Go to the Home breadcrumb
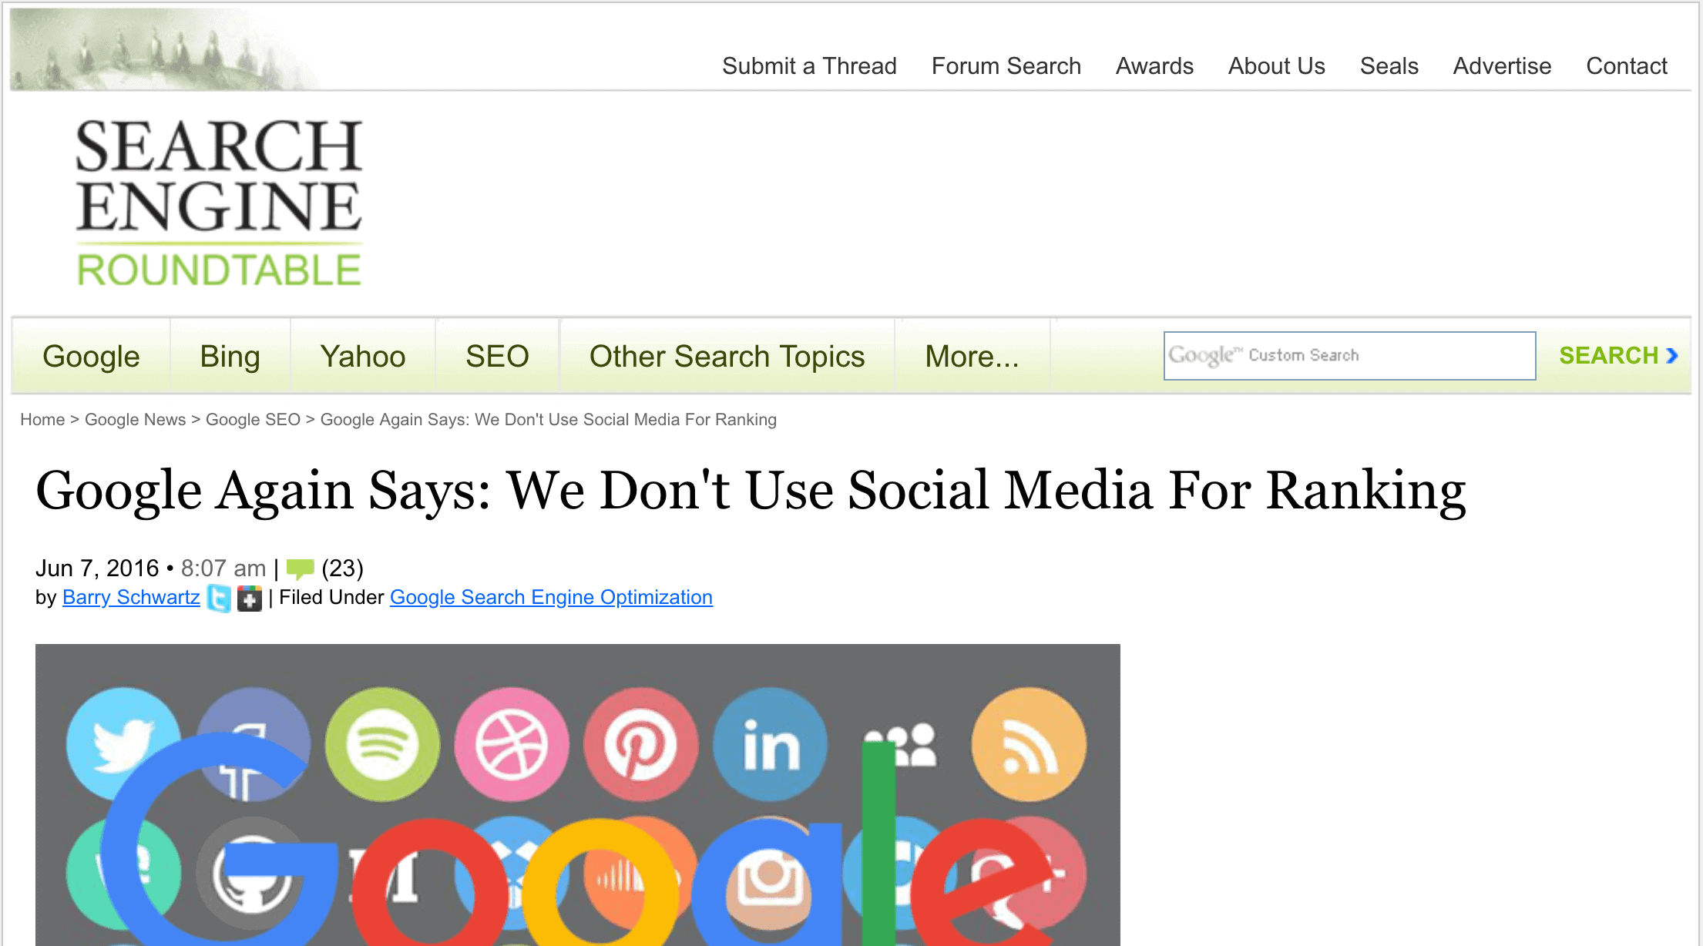 pos(42,420)
